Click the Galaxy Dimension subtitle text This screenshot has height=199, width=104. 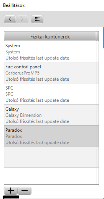pos(23,115)
